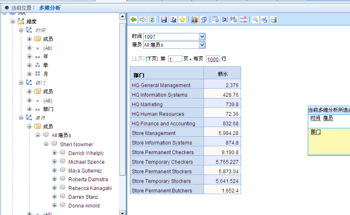Add to favorites with yellow star icon

pos(183,20)
